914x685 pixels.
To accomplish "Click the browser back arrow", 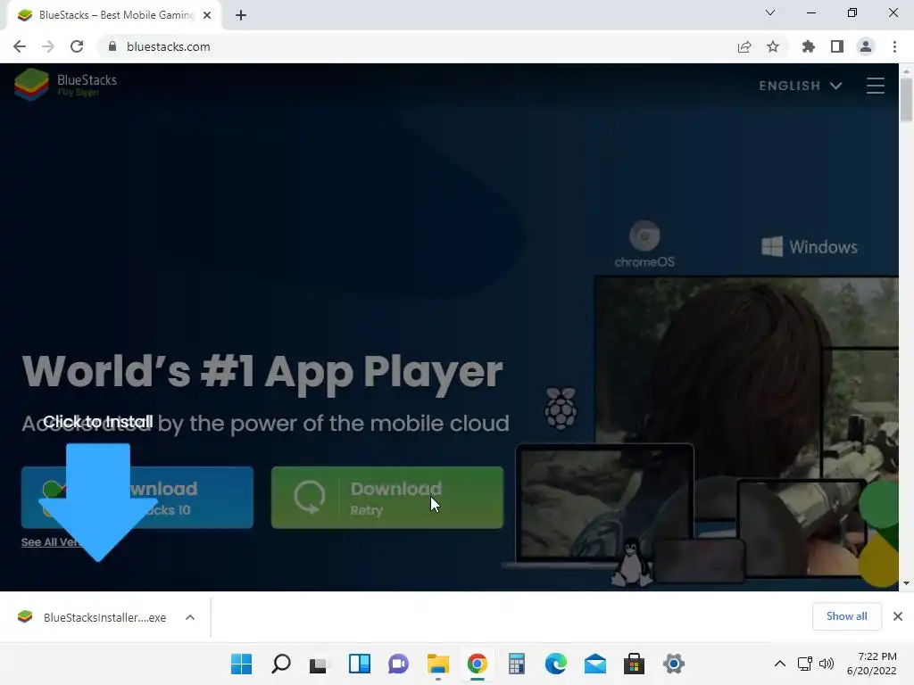I will coord(20,46).
